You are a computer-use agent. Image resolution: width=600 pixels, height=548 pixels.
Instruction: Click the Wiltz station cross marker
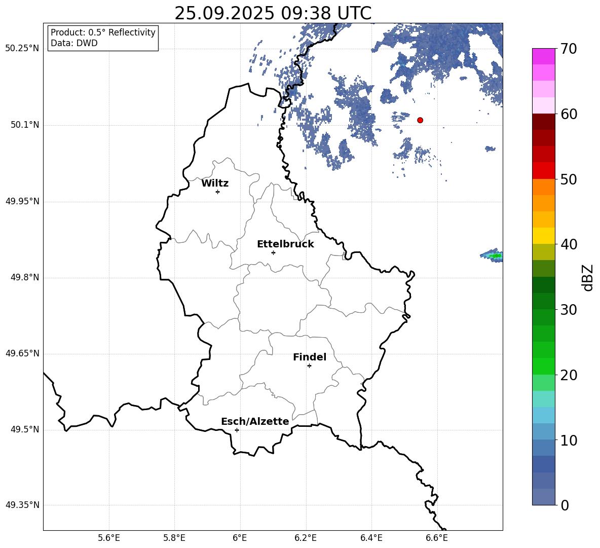218,192
